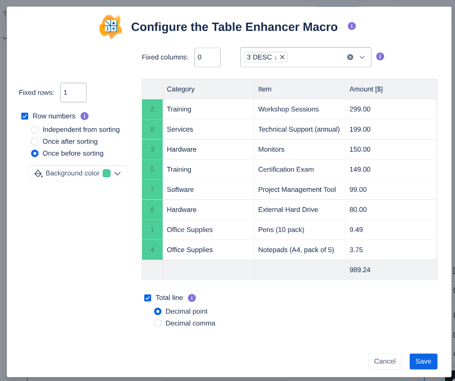Image resolution: width=455 pixels, height=381 pixels.
Task: Choose Once after sorting radio button
Action: click(35, 142)
